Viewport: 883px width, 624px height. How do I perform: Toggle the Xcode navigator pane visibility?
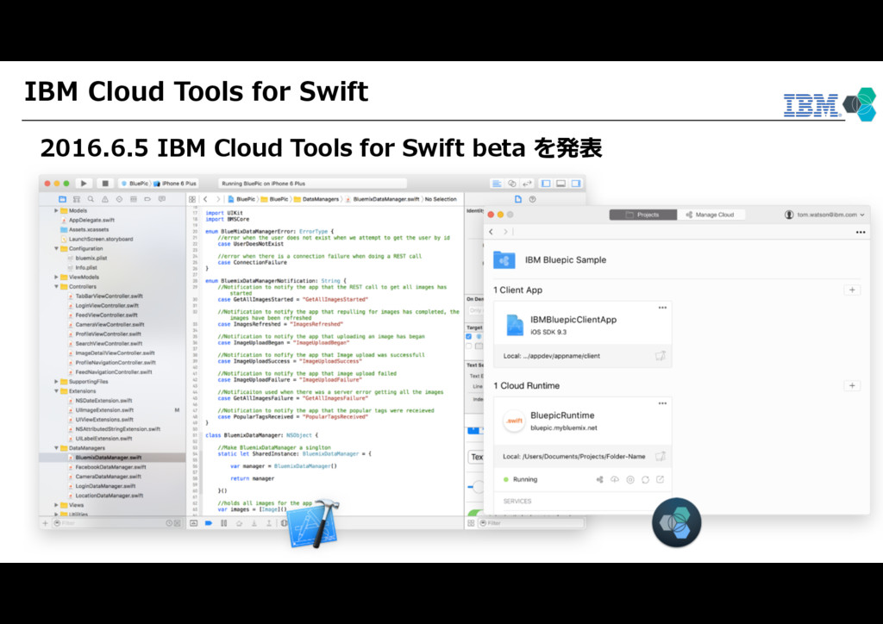(546, 184)
